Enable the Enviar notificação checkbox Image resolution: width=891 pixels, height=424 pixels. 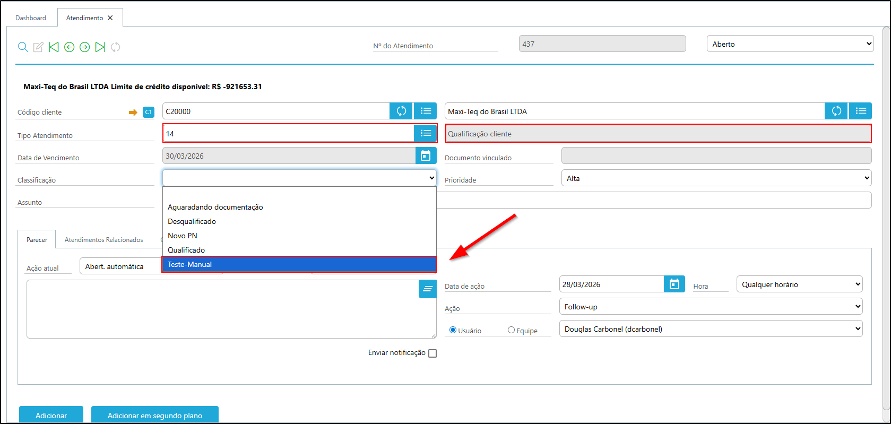pyautogui.click(x=432, y=353)
